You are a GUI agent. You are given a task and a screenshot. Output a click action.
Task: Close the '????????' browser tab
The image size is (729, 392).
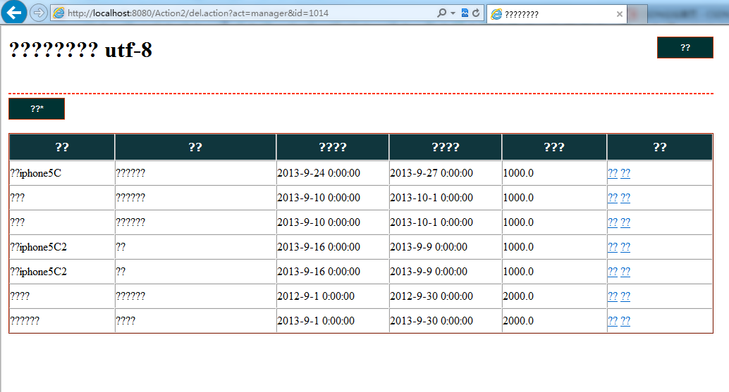click(x=619, y=14)
